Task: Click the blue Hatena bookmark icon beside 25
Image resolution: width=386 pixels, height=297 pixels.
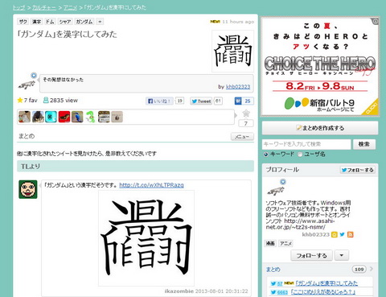Action: (x=238, y=101)
